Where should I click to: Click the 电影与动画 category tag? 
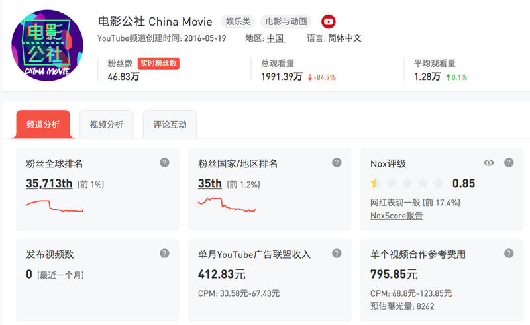(286, 22)
